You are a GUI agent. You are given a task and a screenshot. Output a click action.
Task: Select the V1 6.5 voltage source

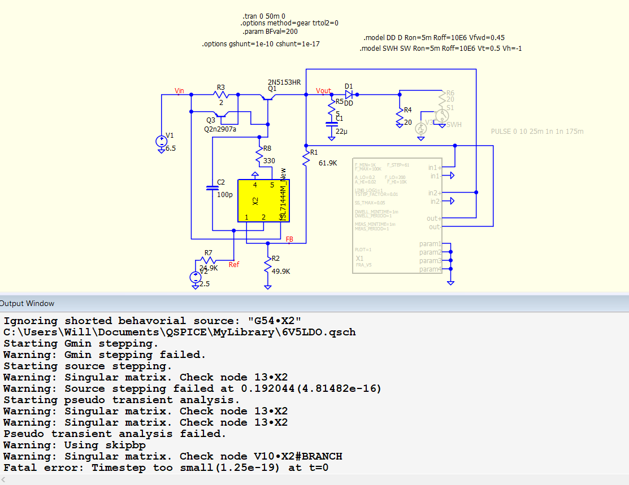click(x=162, y=141)
